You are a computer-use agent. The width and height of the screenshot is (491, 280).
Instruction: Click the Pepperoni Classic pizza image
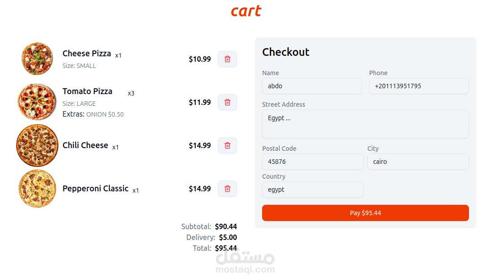click(37, 189)
